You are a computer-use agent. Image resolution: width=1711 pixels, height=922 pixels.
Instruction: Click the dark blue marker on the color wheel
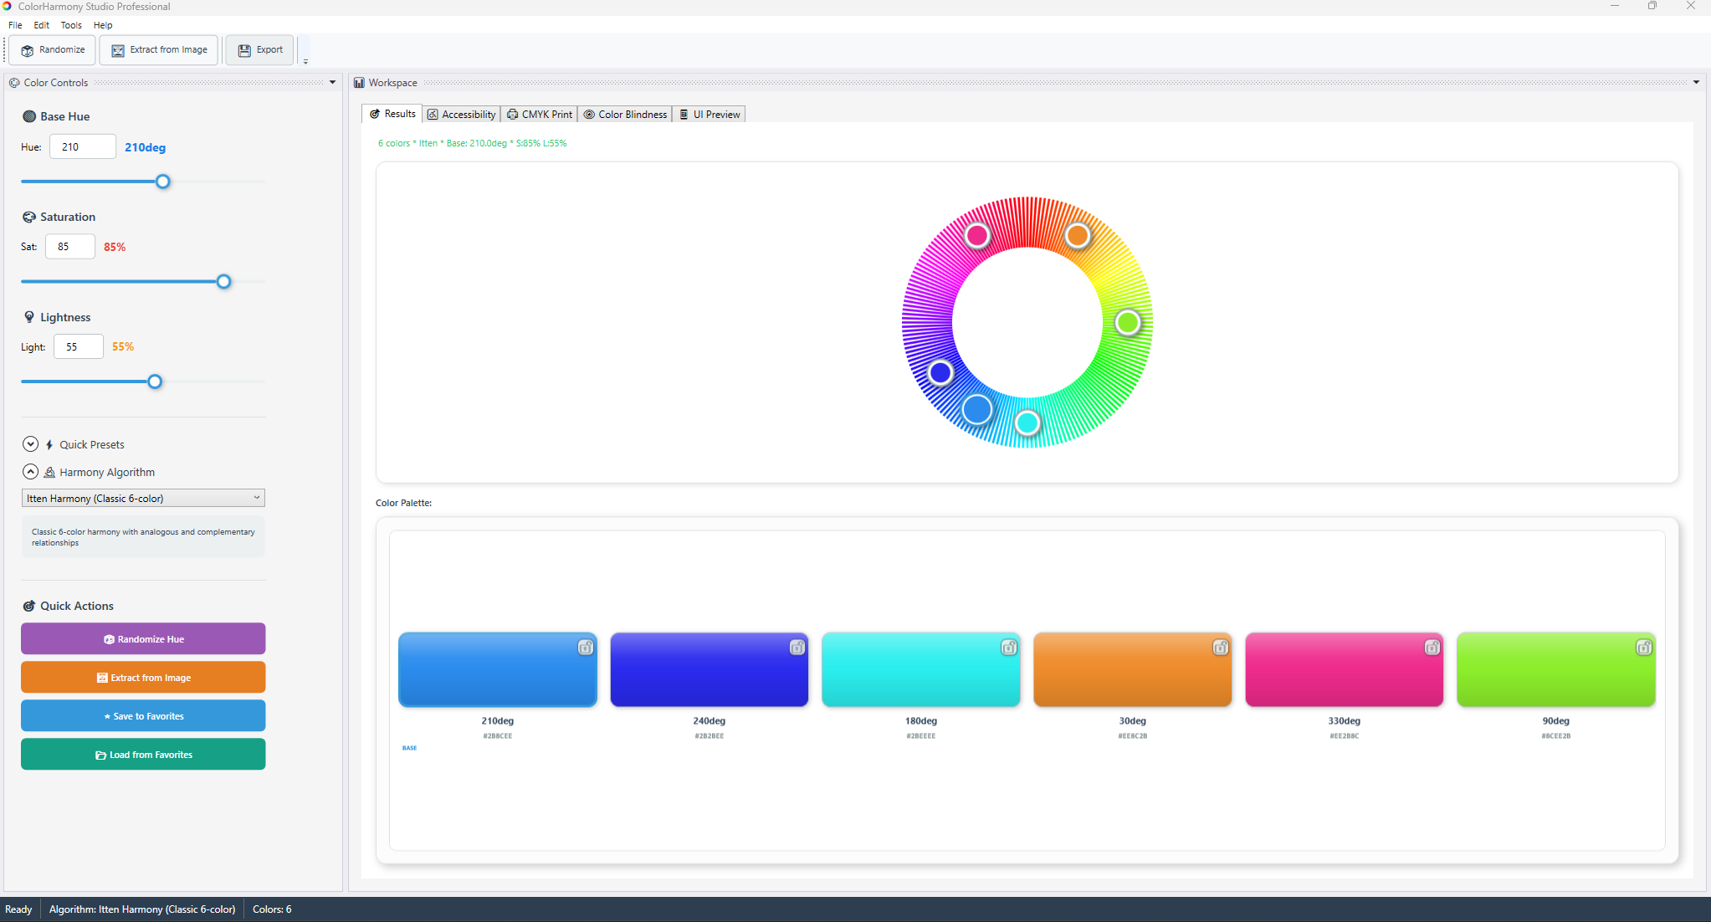[x=940, y=372]
